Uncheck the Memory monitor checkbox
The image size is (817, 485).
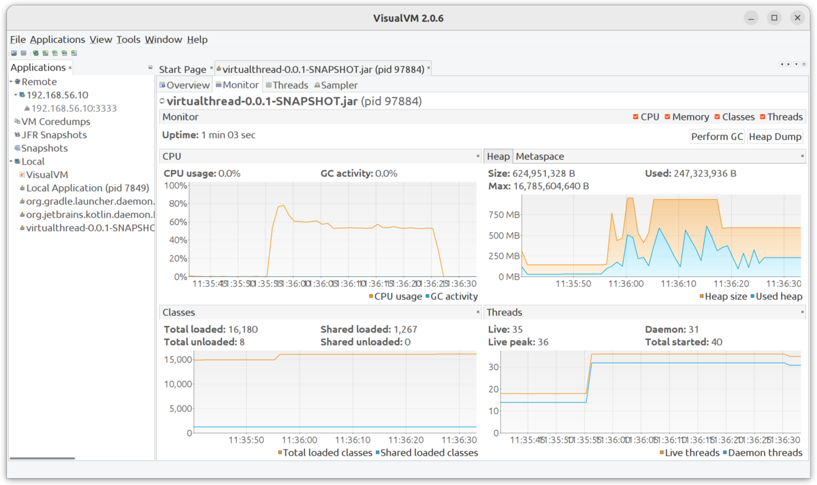pos(668,116)
